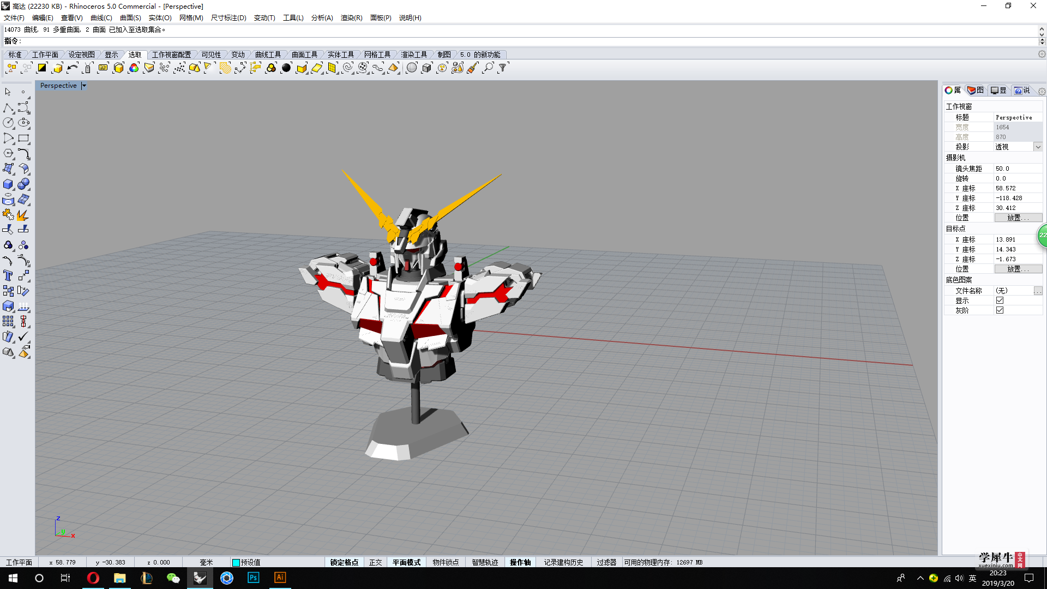
Task: Click the selection filter funnel icon
Action: [503, 68]
